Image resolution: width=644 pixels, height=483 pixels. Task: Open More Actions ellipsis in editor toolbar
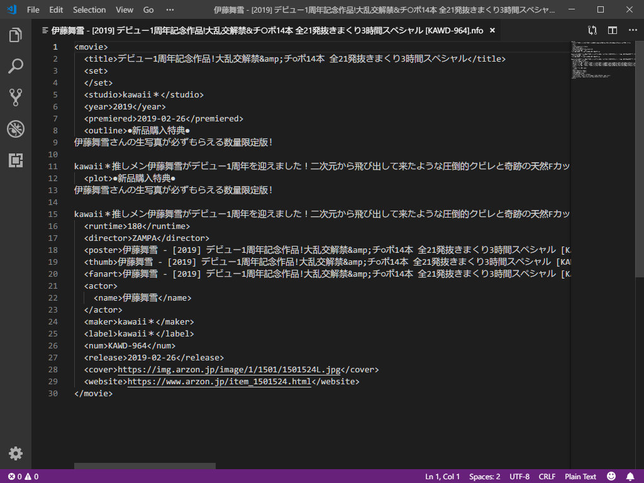point(633,30)
